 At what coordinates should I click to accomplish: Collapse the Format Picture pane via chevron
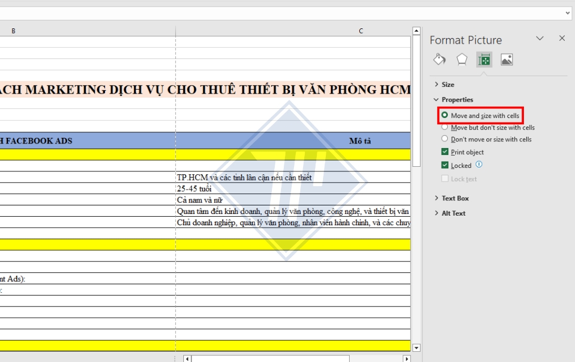pyautogui.click(x=539, y=39)
